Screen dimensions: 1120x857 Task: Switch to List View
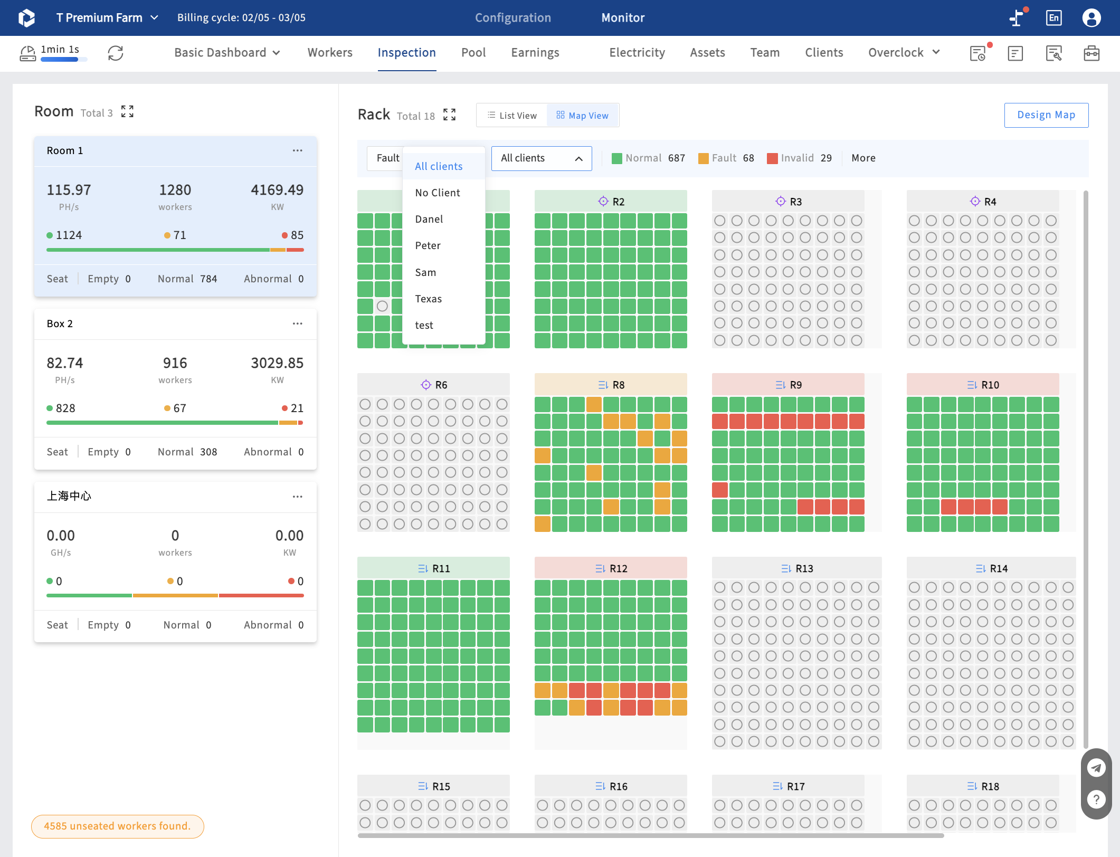(x=511, y=115)
